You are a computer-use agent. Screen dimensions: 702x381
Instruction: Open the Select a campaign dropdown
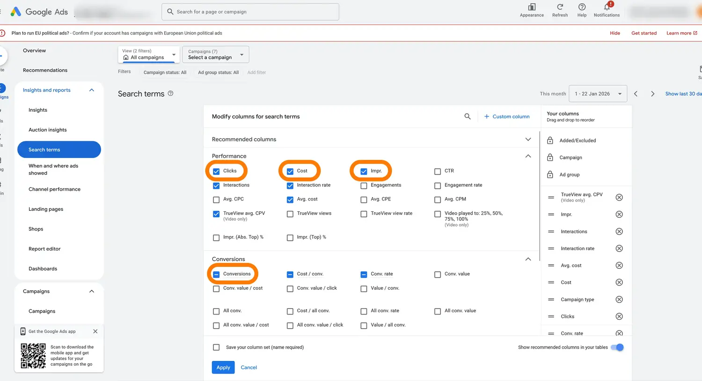click(215, 54)
